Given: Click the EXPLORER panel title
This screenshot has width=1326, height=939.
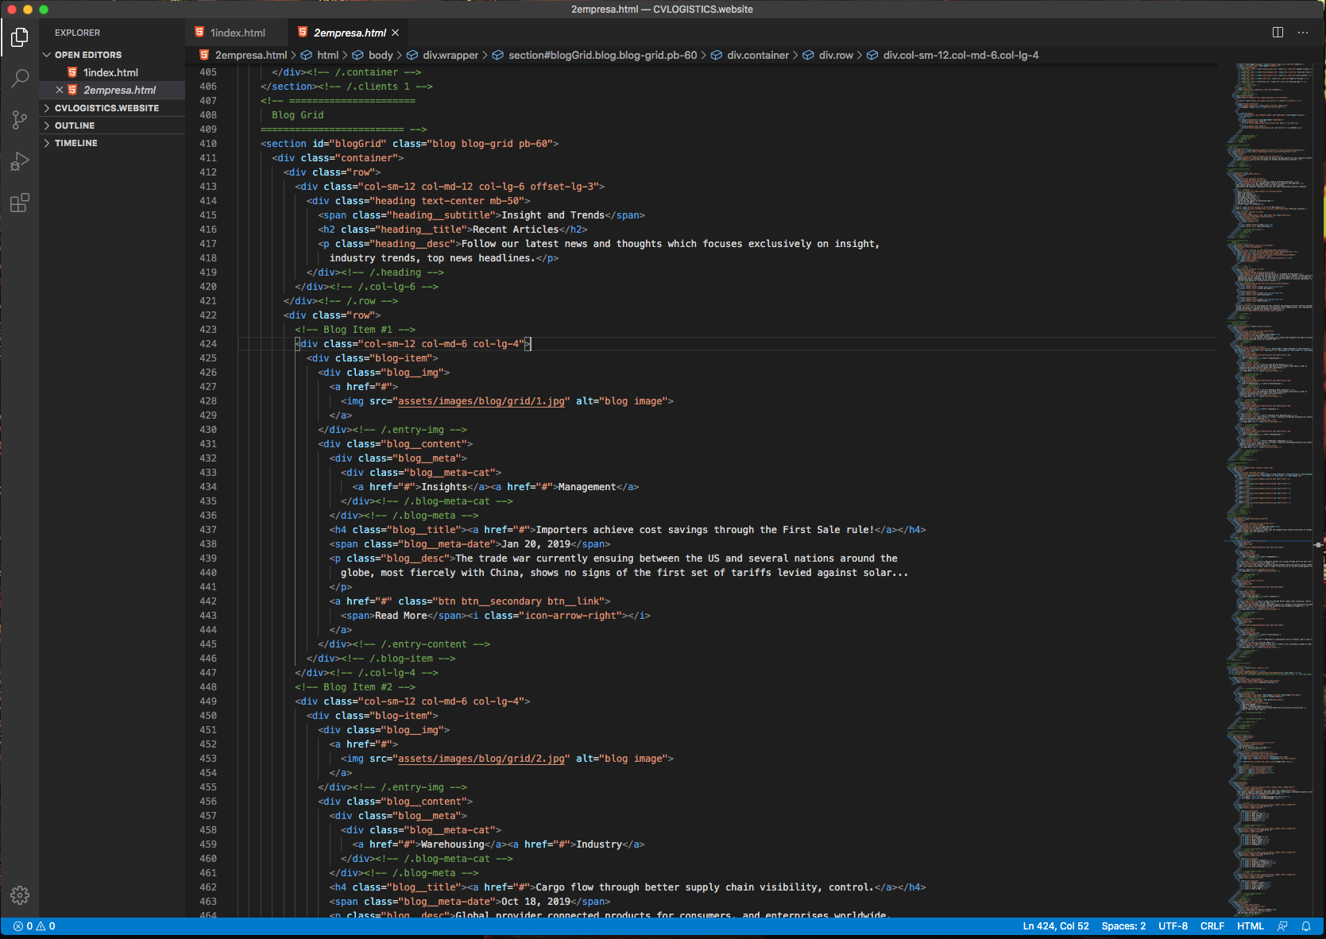Looking at the screenshot, I should [x=77, y=33].
